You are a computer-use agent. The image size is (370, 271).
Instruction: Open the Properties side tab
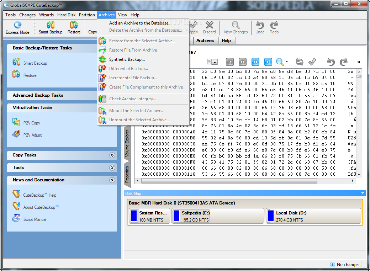click(127, 174)
